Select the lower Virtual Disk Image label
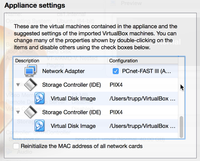The width and height of the screenshot is (200, 161). click(x=73, y=126)
